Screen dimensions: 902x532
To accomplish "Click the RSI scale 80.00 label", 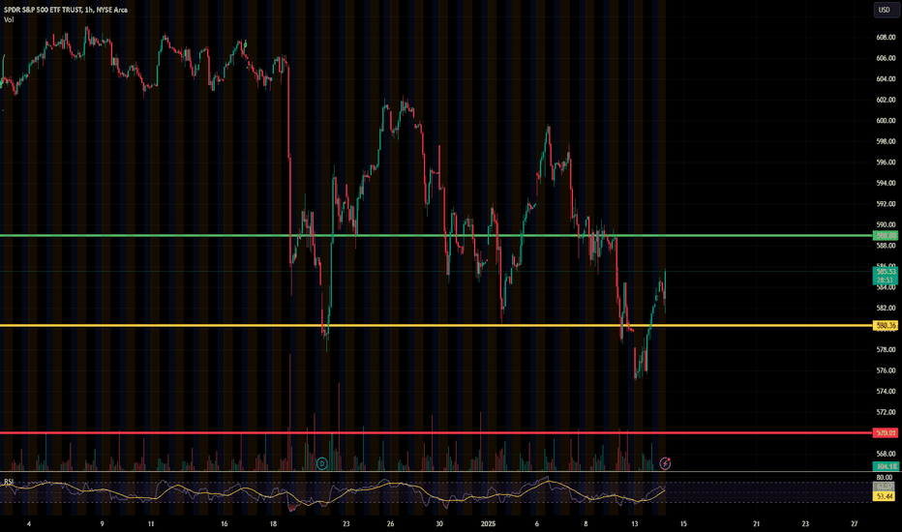I will coord(885,478).
